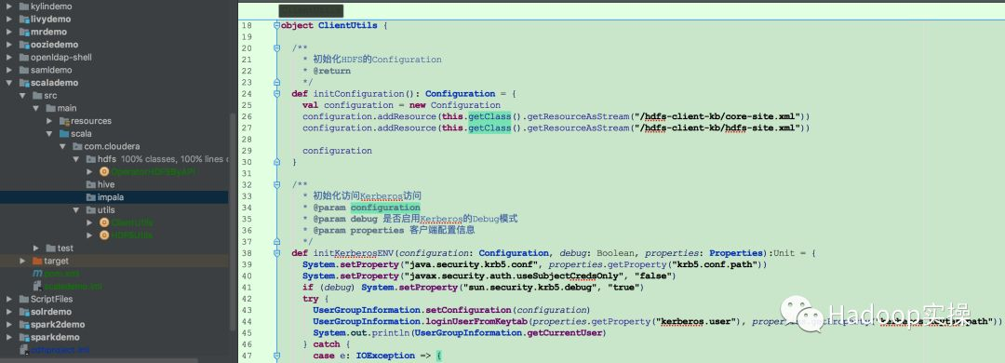Click the HDFSUtils Scala object icon

104,235
